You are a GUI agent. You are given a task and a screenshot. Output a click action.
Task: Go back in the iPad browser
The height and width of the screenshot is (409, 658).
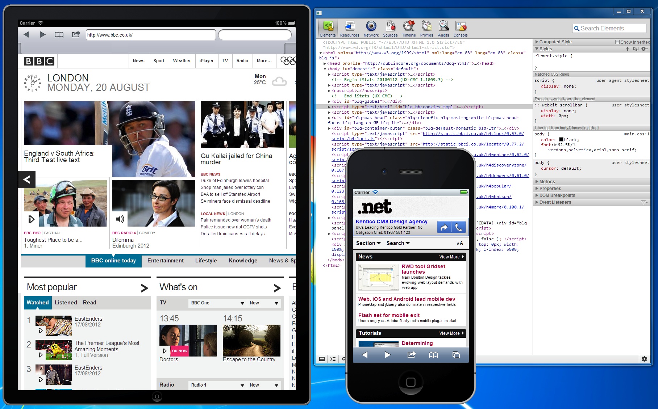click(26, 35)
